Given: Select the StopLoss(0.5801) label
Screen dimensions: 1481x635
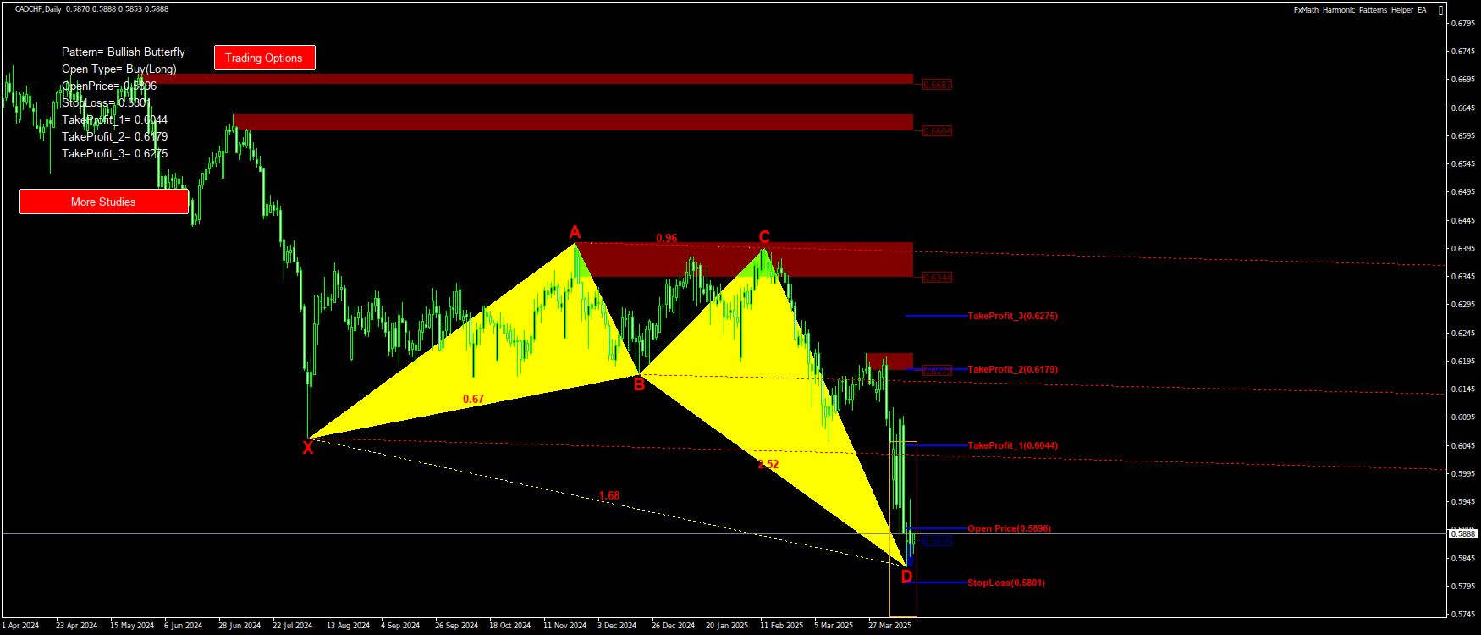Looking at the screenshot, I should pyautogui.click(x=1005, y=583).
